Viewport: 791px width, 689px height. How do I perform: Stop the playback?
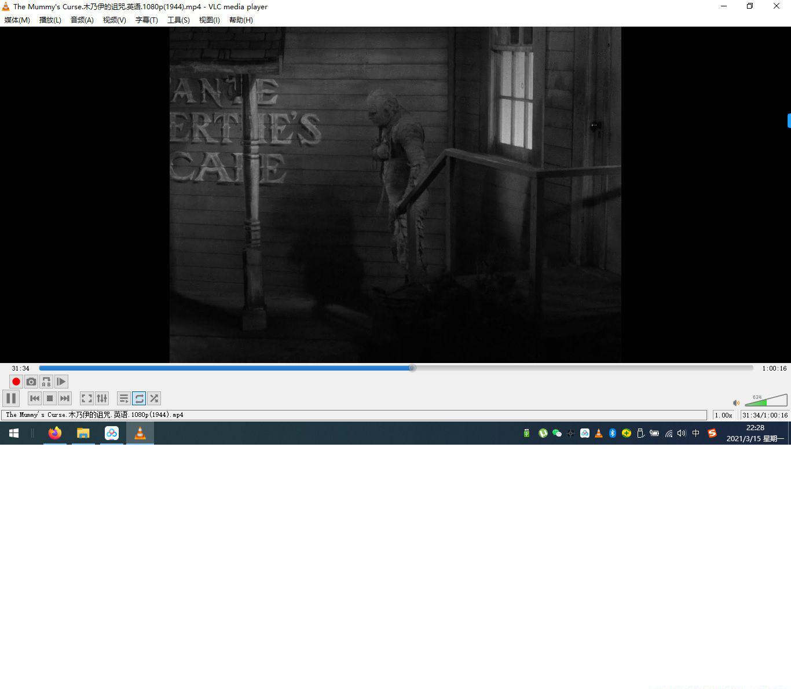click(50, 398)
